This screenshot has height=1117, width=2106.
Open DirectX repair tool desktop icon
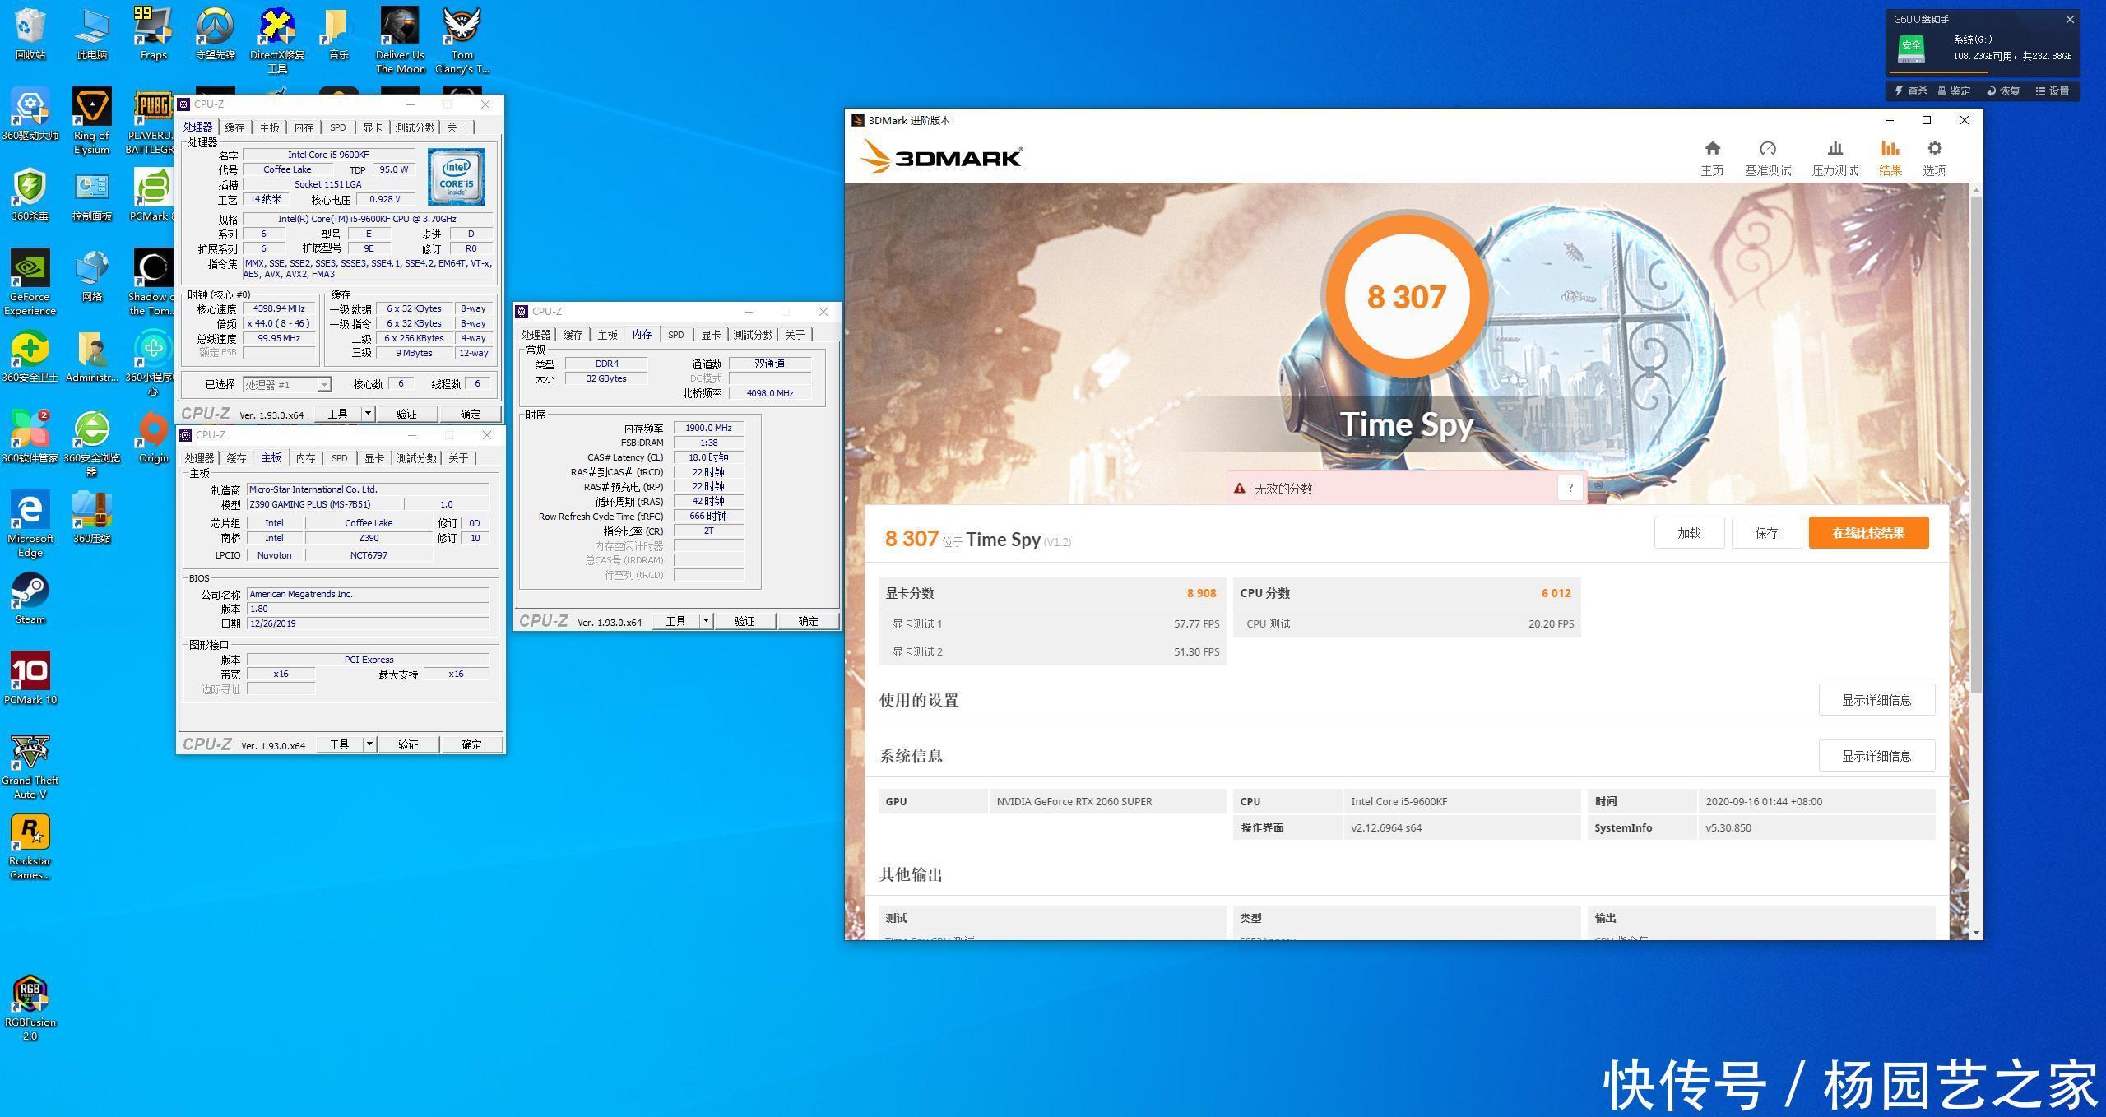coord(277,40)
